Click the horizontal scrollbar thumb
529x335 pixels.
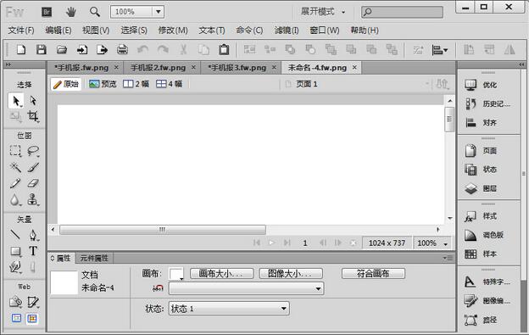coord(163,230)
